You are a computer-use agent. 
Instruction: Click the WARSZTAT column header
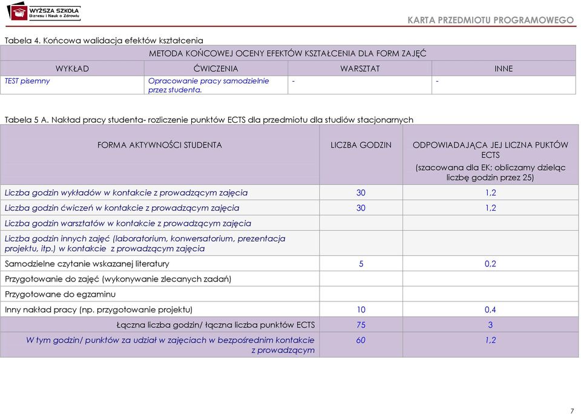coord(359,68)
